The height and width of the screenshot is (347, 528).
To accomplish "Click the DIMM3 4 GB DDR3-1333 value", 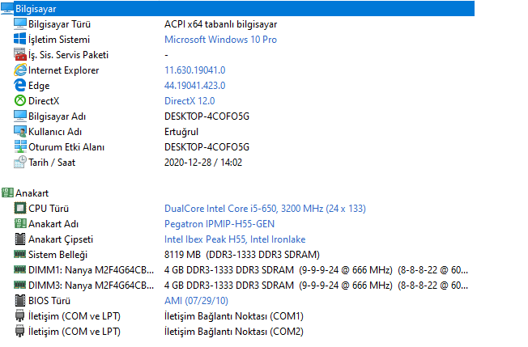I will tap(316, 286).
